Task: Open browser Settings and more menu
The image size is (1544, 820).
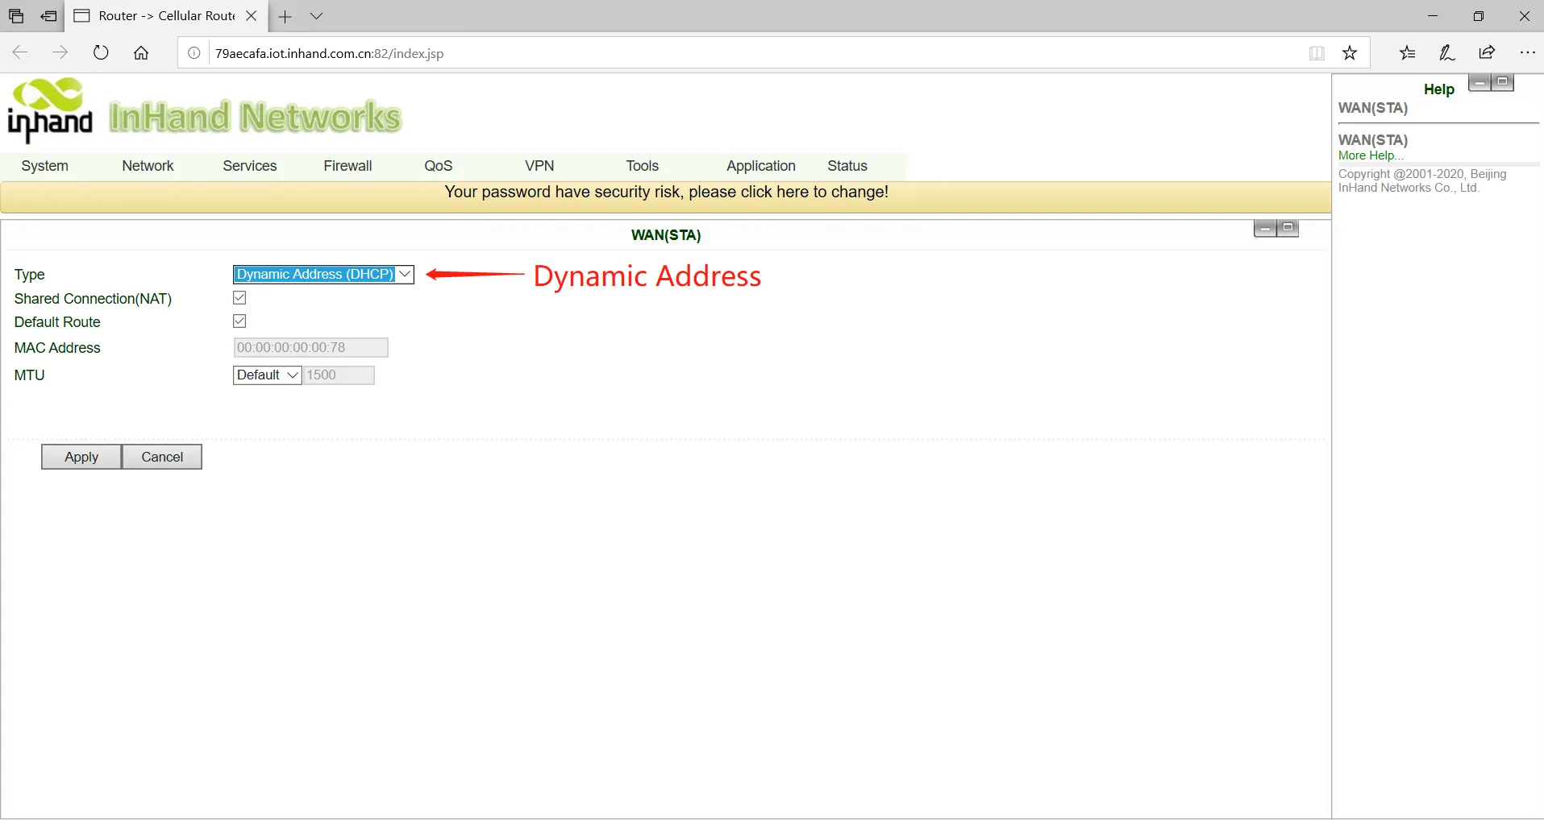Action: (x=1527, y=53)
